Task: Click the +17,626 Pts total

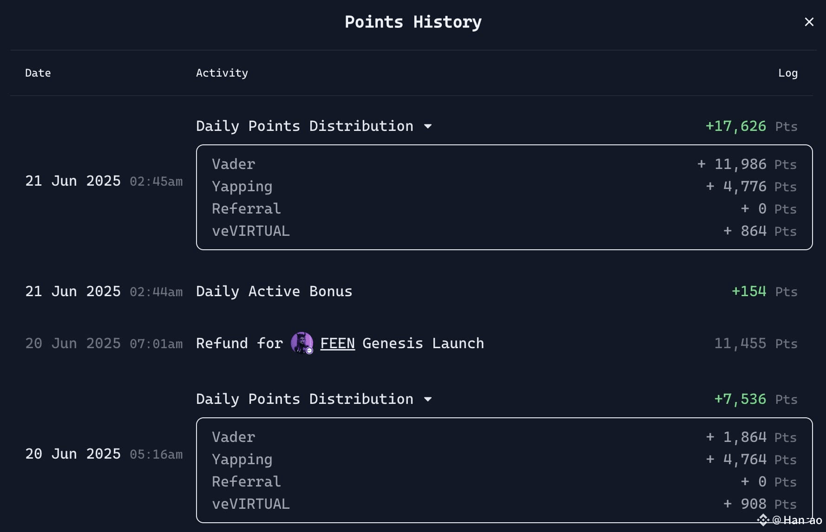Action: 751,126
